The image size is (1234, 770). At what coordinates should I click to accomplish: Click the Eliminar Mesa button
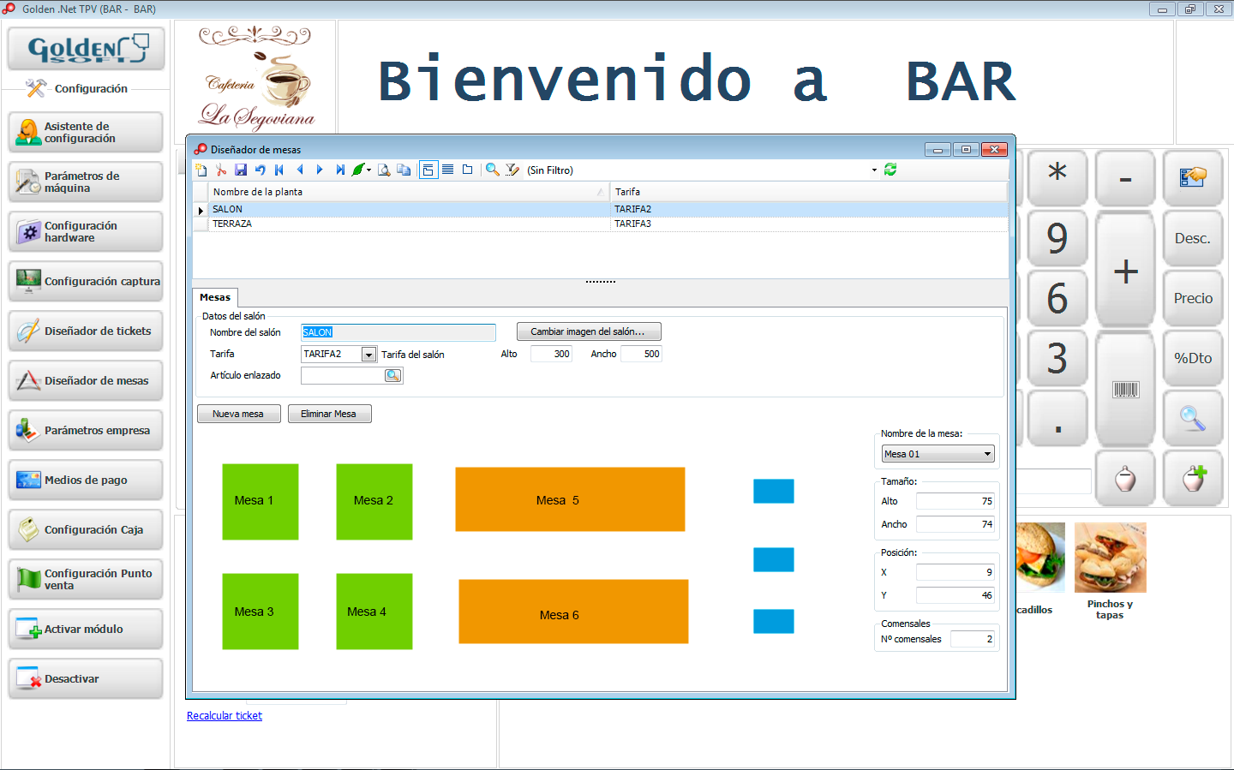click(x=328, y=414)
